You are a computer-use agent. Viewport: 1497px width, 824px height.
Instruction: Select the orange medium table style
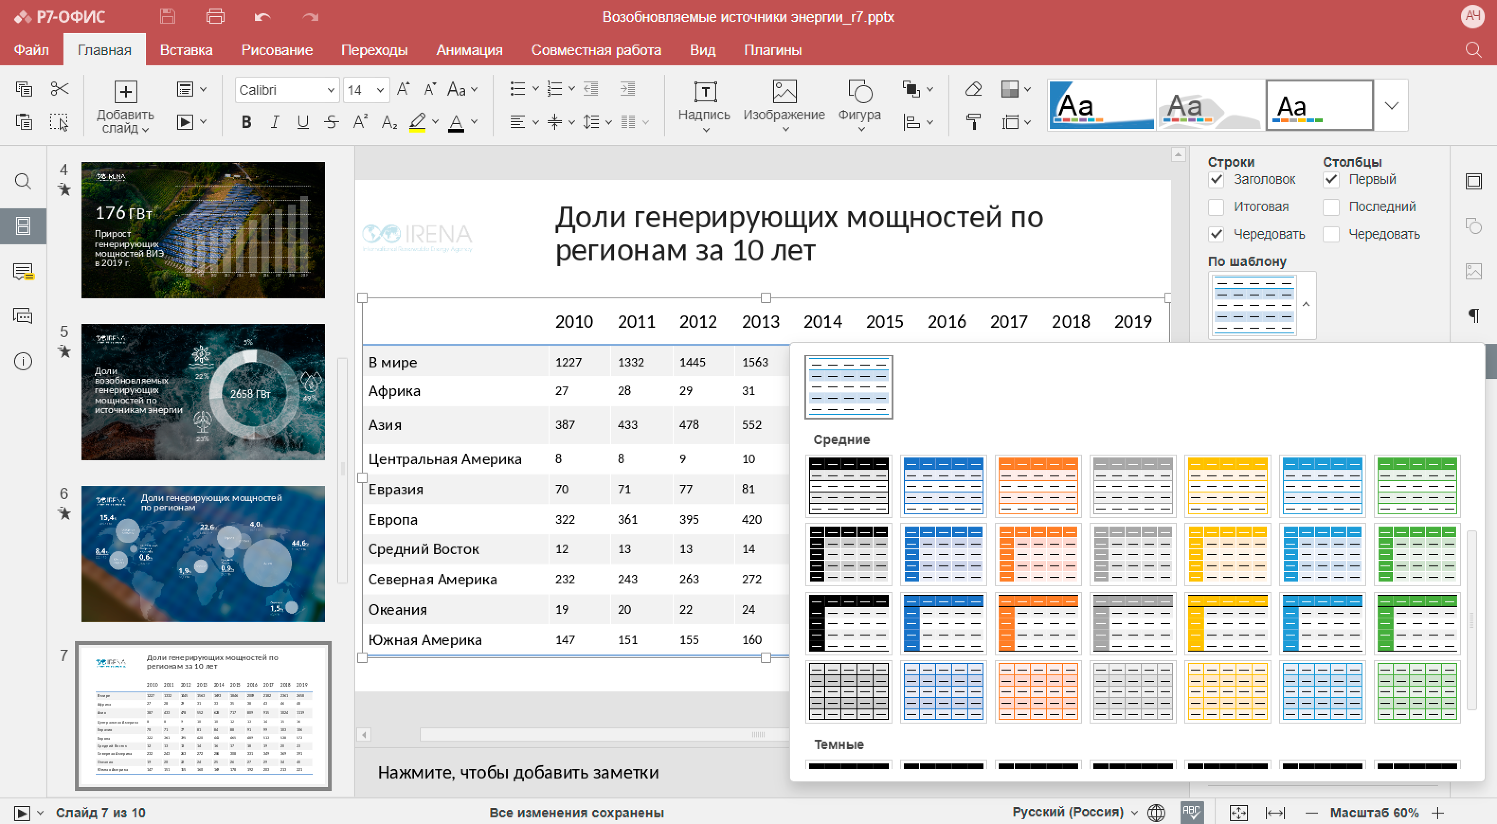click(x=1038, y=486)
